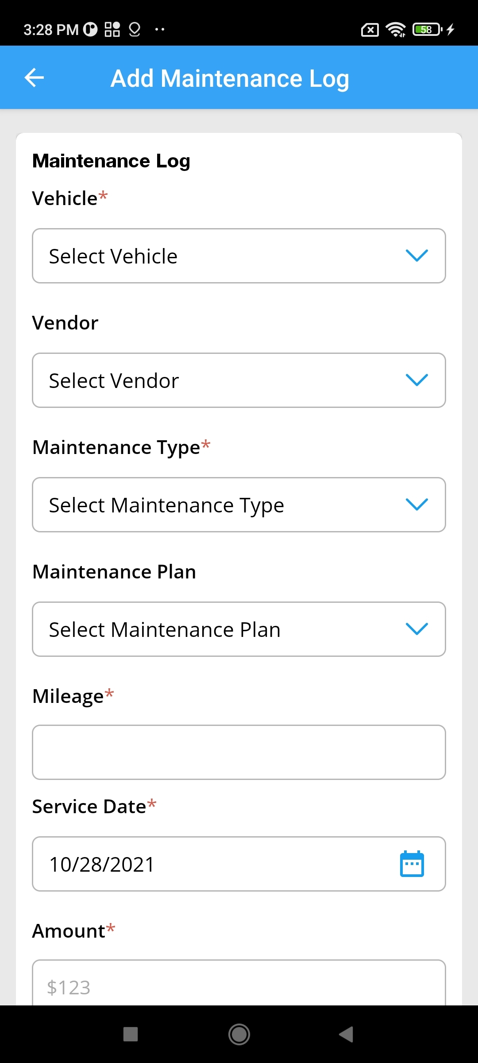Screen dimensions: 478x1063
Task: Go back using the header arrow
Action: point(34,78)
